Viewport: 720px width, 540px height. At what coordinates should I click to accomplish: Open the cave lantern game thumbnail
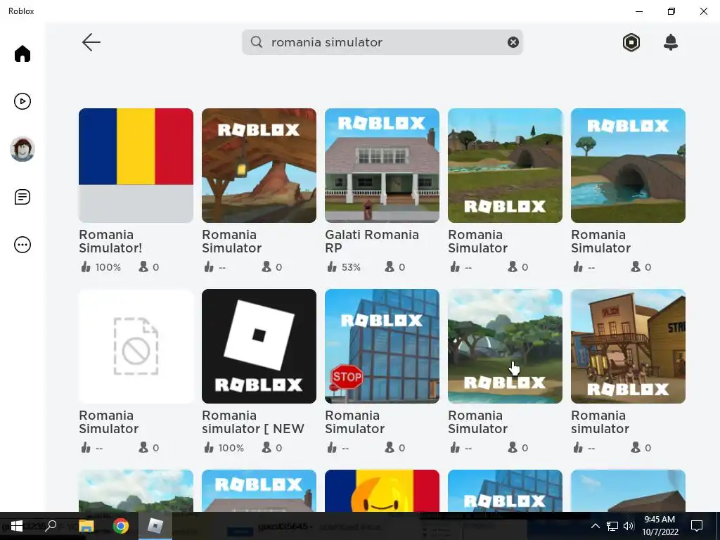[259, 165]
